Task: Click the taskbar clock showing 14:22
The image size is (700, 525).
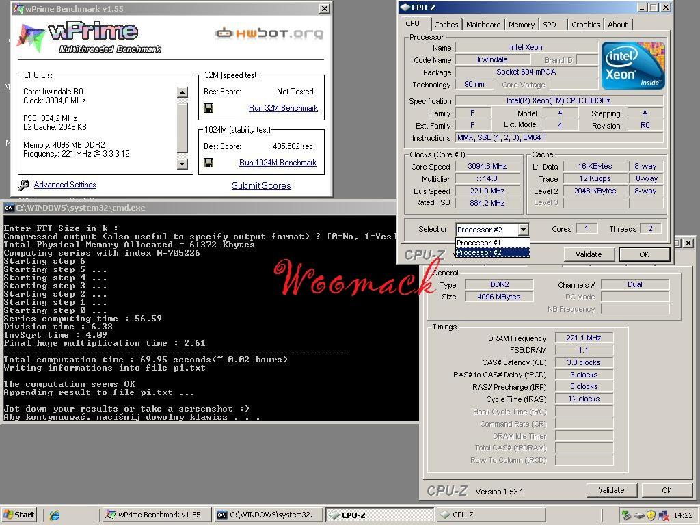Action: [x=683, y=515]
